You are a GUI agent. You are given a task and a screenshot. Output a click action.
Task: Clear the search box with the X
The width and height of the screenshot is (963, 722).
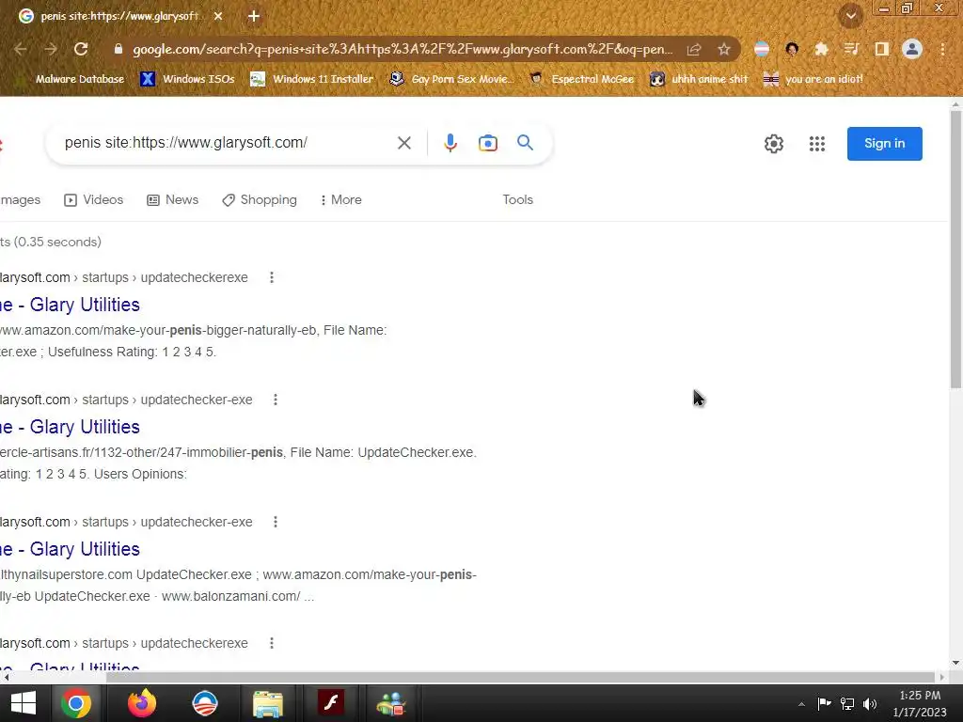404,143
